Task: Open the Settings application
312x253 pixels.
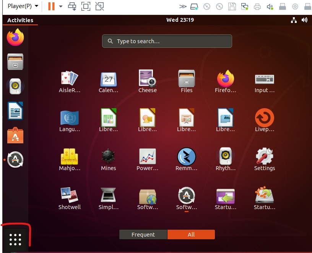Action: coord(264,157)
